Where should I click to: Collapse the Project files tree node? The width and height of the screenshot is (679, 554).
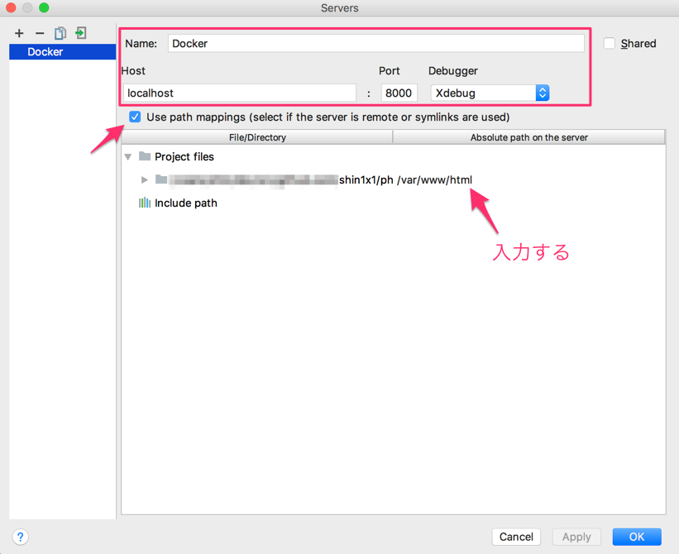(129, 156)
